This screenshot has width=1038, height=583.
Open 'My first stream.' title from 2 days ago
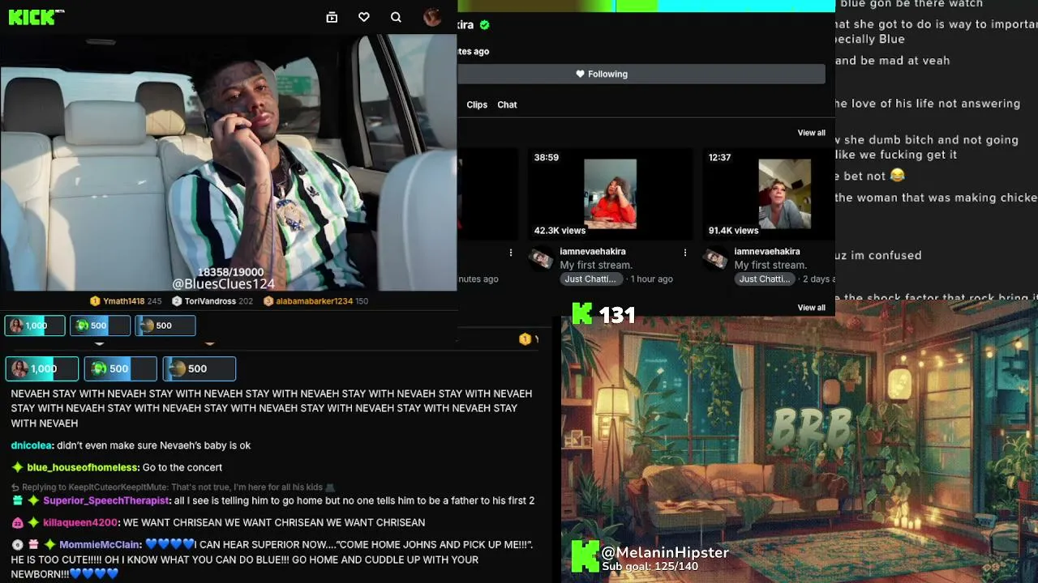pyautogui.click(x=770, y=266)
